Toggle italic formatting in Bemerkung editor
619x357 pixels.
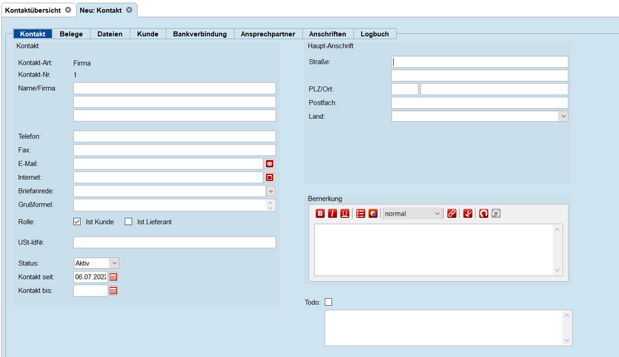point(332,213)
